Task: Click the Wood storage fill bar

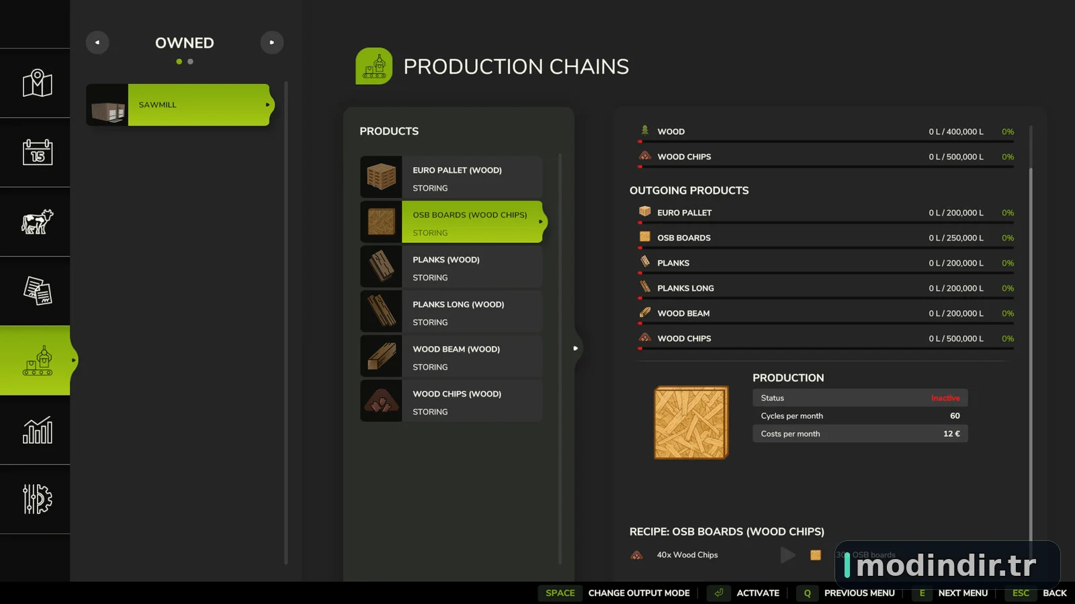Action: 826,142
